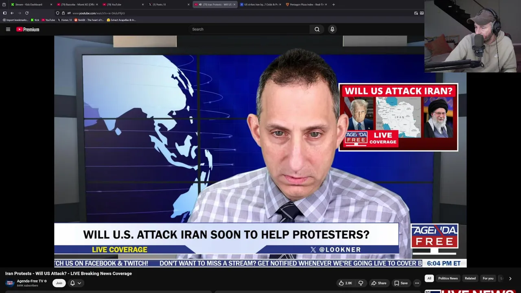The height and width of the screenshot is (293, 521).
Task: Toggle sidebar icon left of back arrow
Action: click(x=5, y=13)
